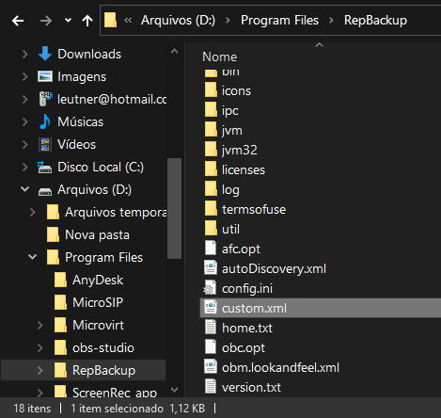Click the Músicas note icon
This screenshot has width=441, height=418.
pos(45,121)
